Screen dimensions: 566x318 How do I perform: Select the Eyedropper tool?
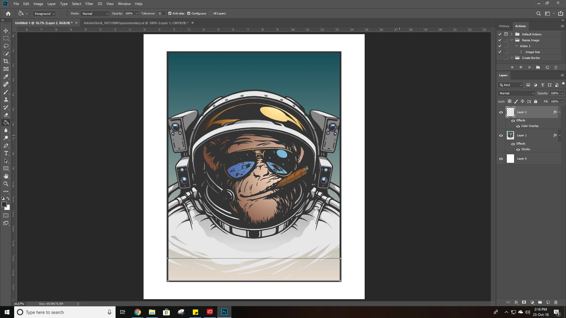[6, 77]
